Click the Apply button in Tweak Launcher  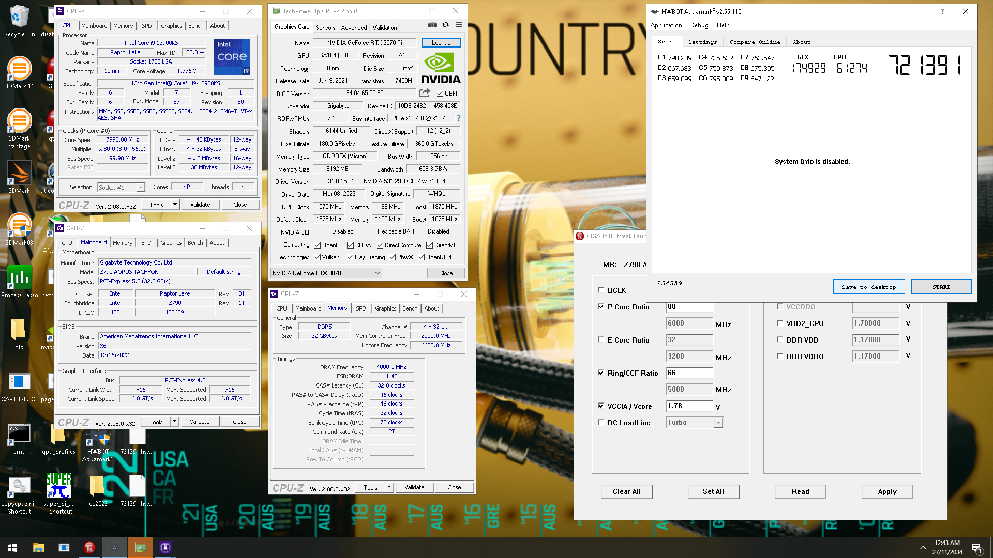(887, 491)
